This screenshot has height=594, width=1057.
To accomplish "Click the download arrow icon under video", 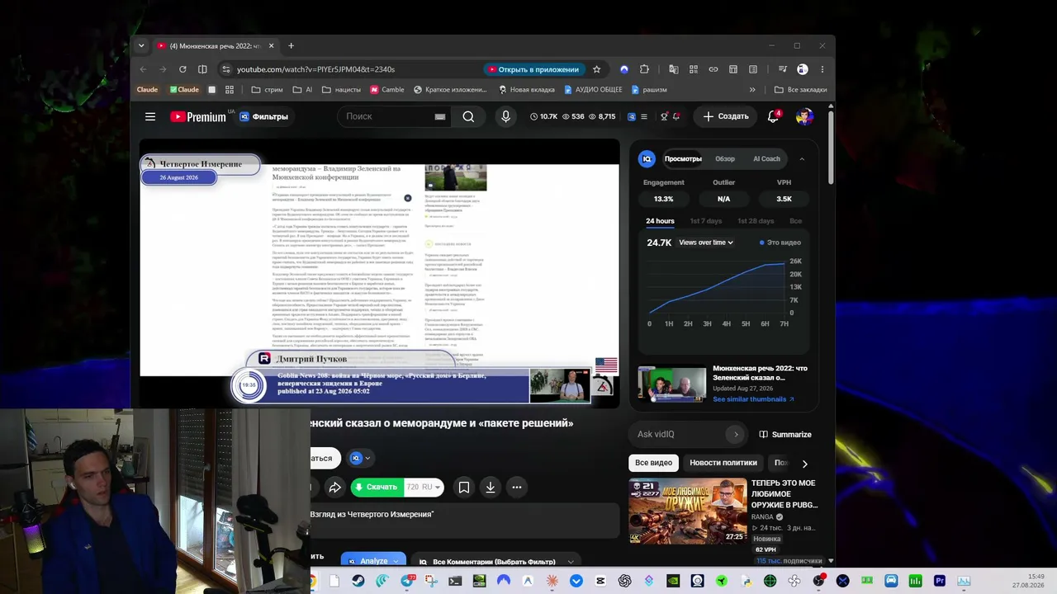I will pos(491,488).
